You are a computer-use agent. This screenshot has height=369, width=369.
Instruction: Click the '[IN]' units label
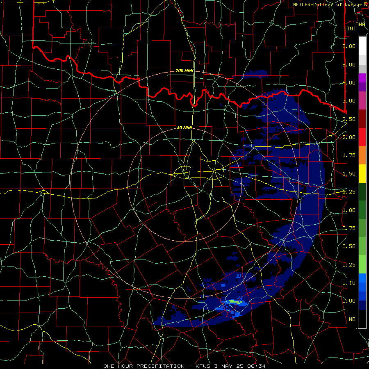tap(350, 28)
